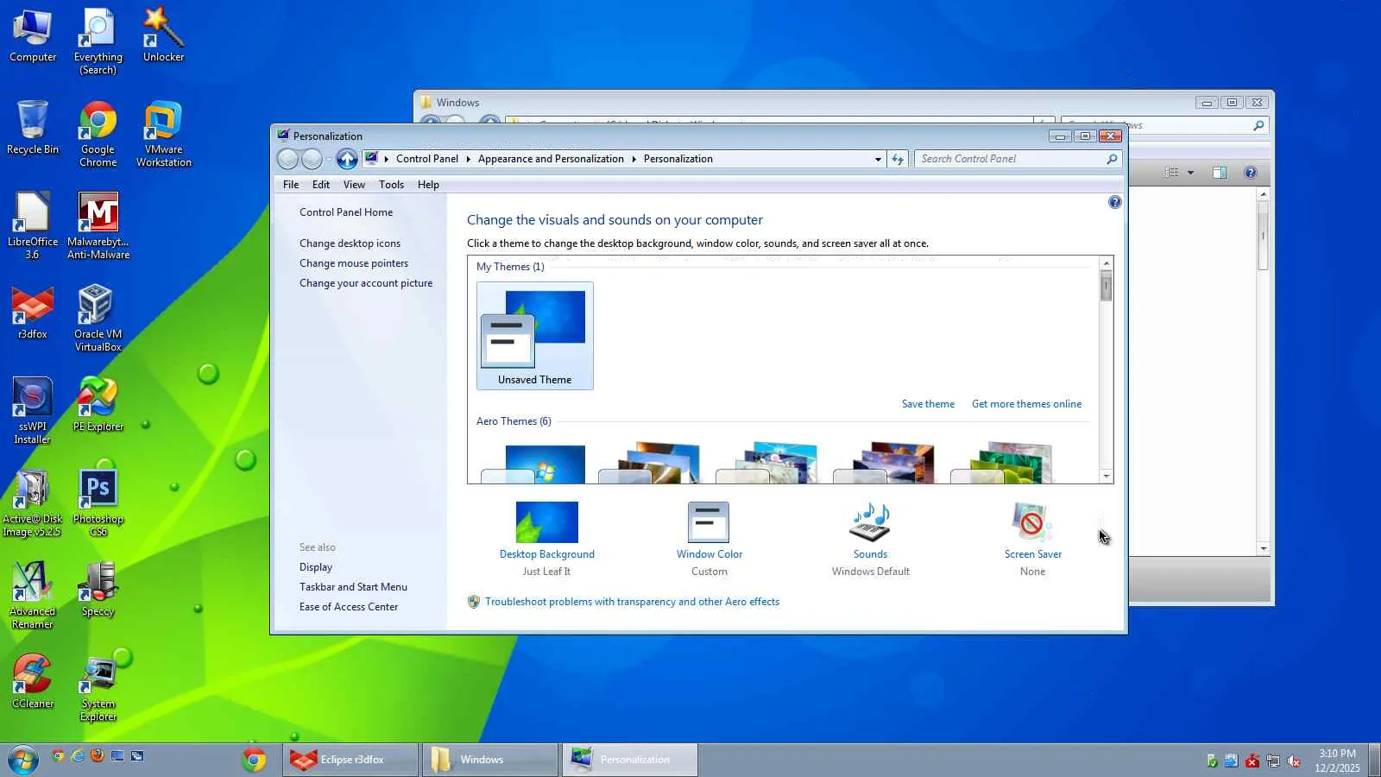
Task: Refresh the Personalization address bar
Action: click(x=898, y=159)
